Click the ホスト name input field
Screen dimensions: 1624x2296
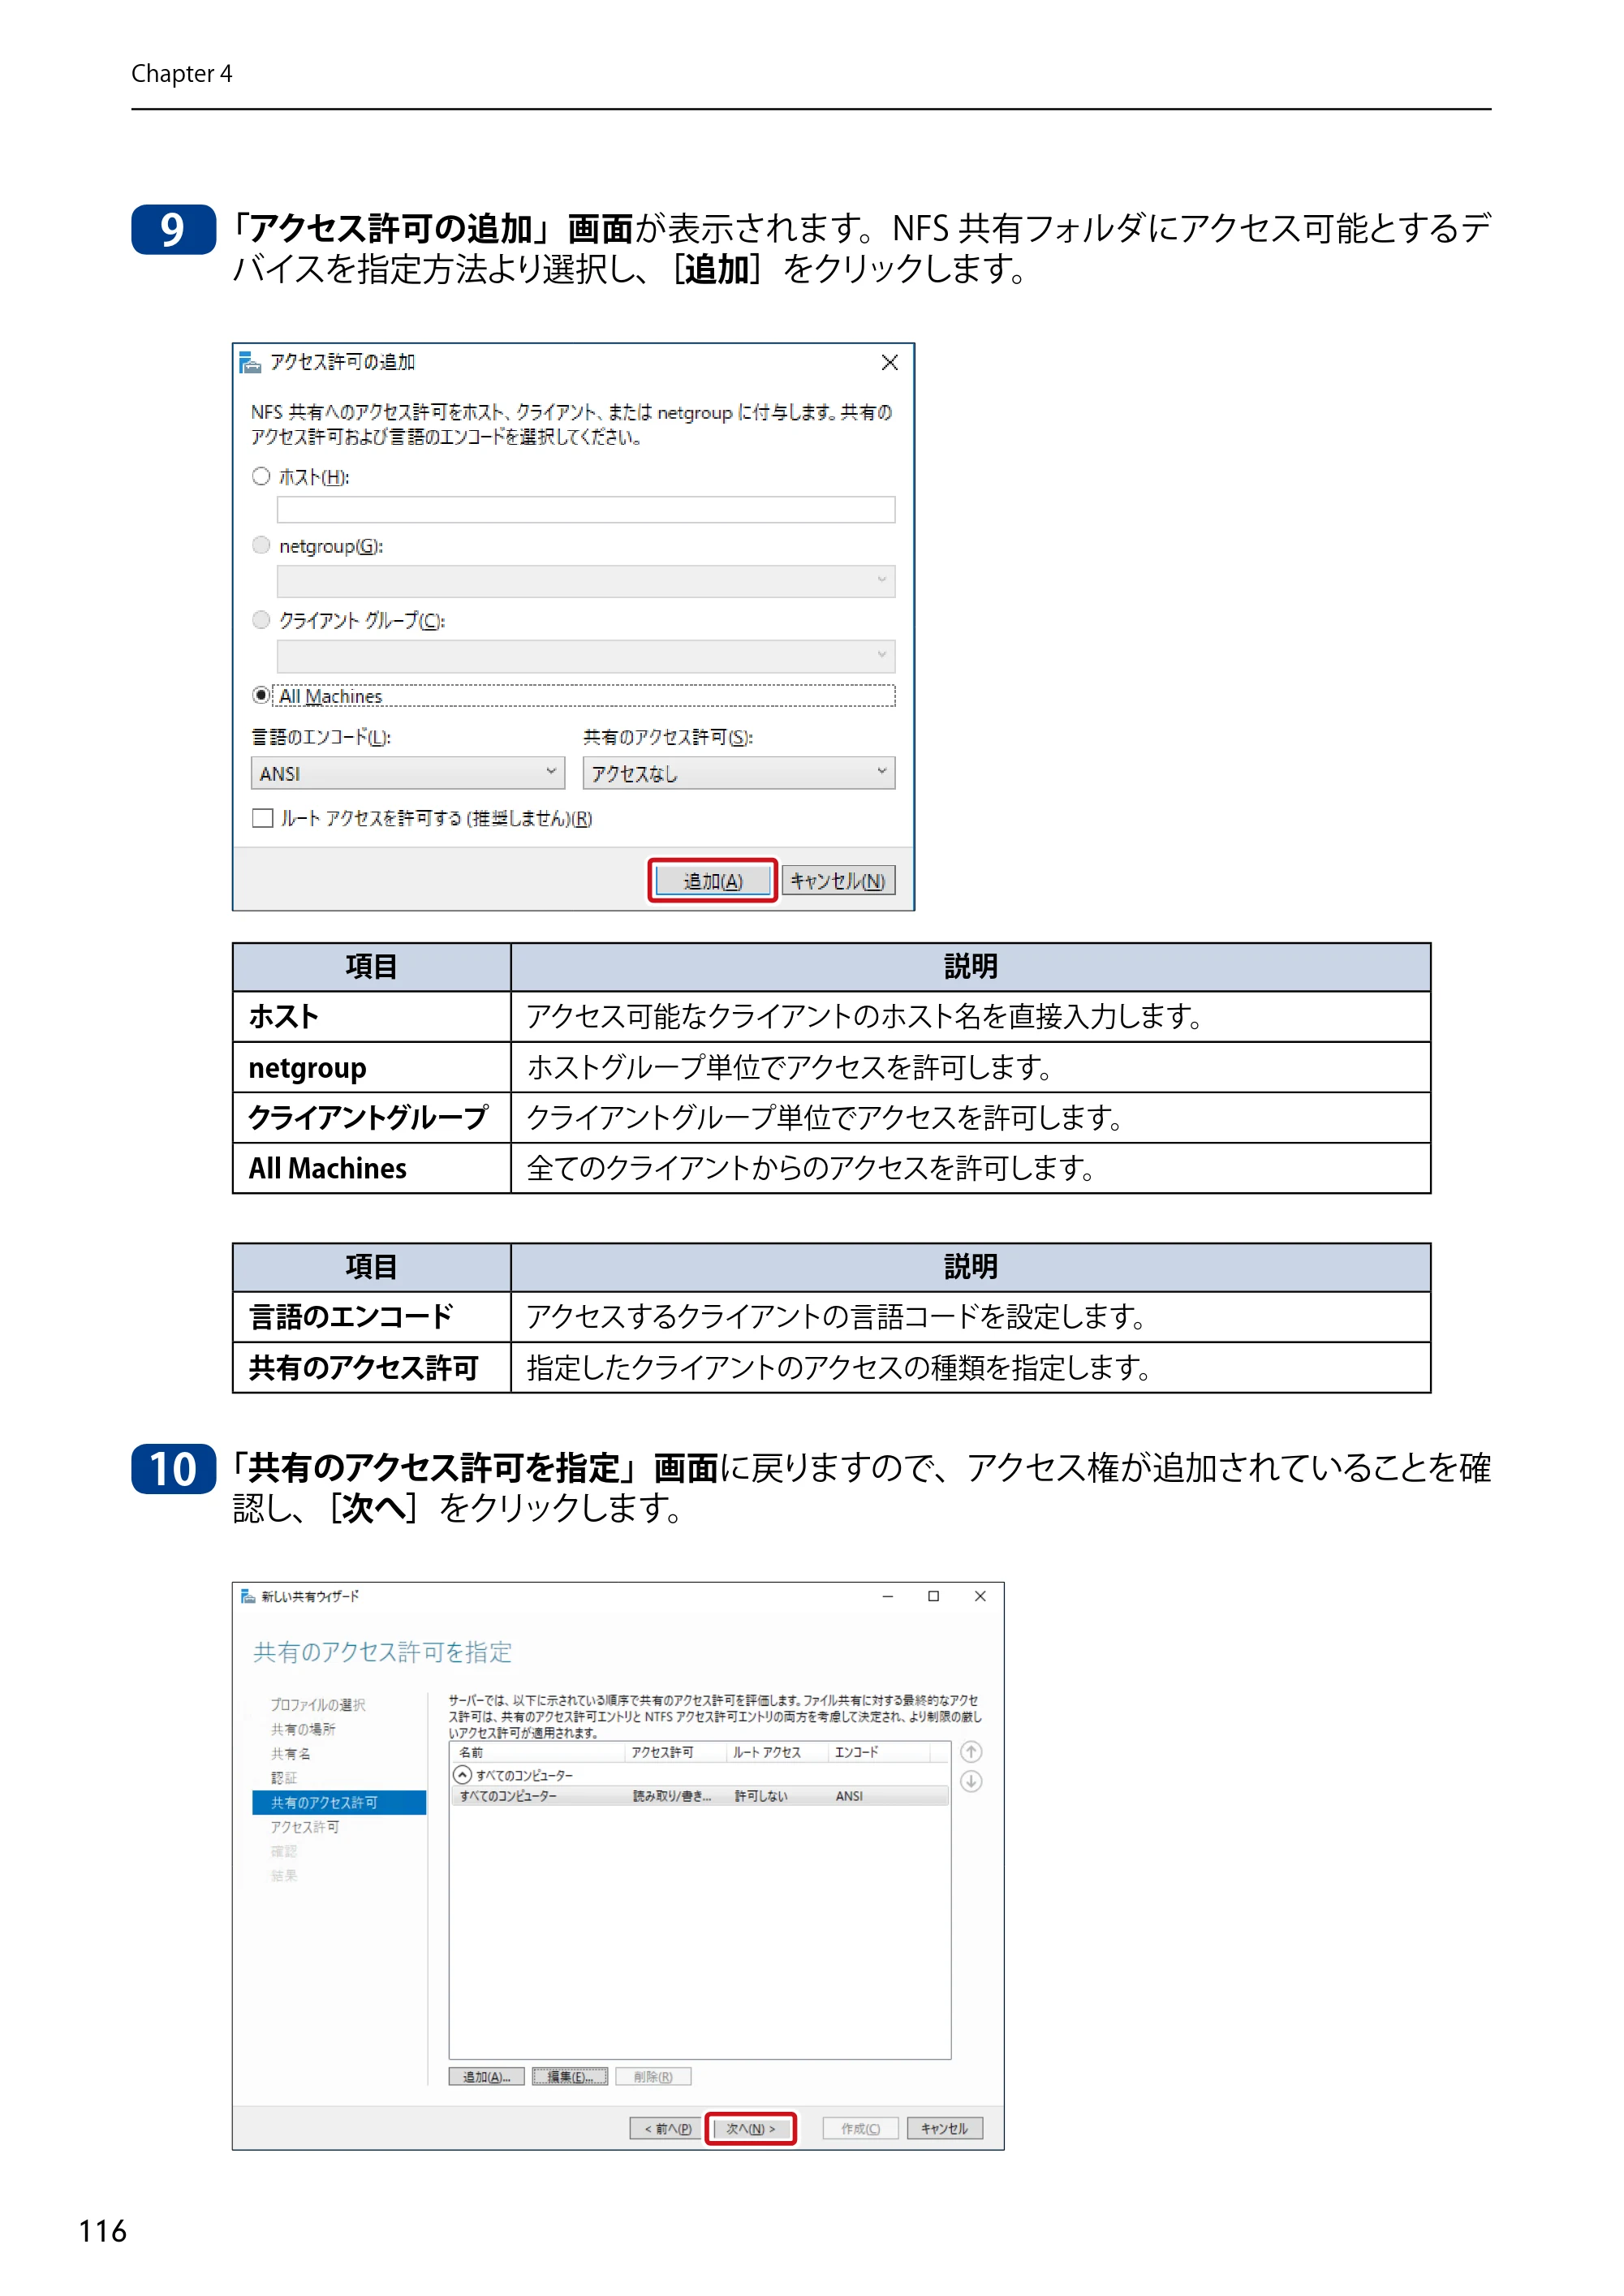click(x=586, y=510)
